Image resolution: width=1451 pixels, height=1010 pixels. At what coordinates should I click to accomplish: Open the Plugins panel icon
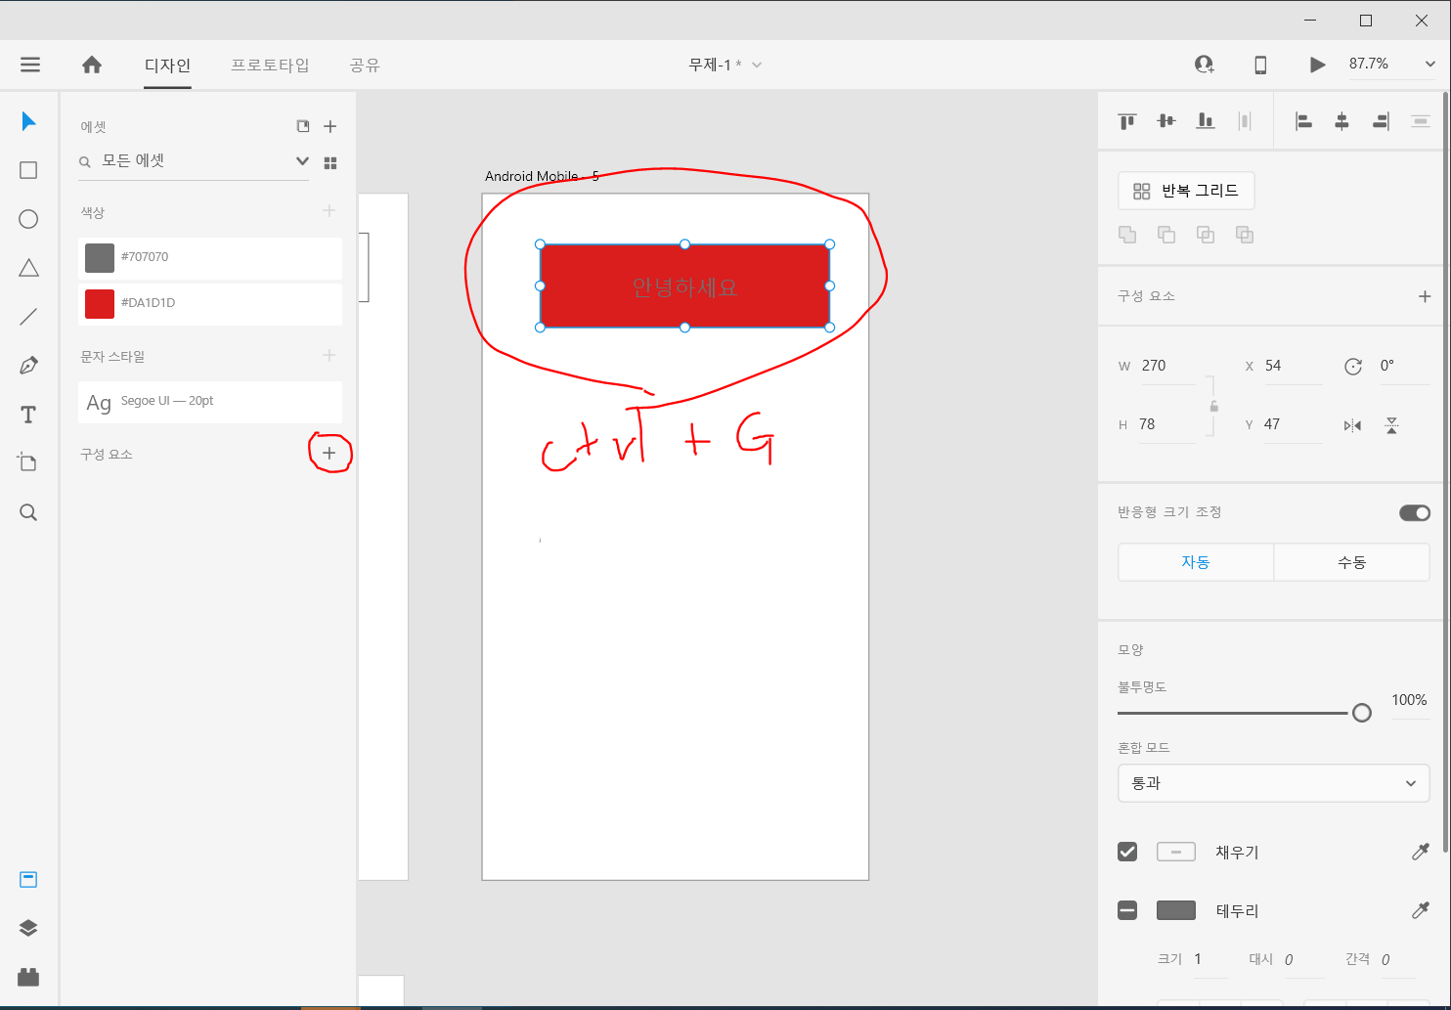click(28, 977)
